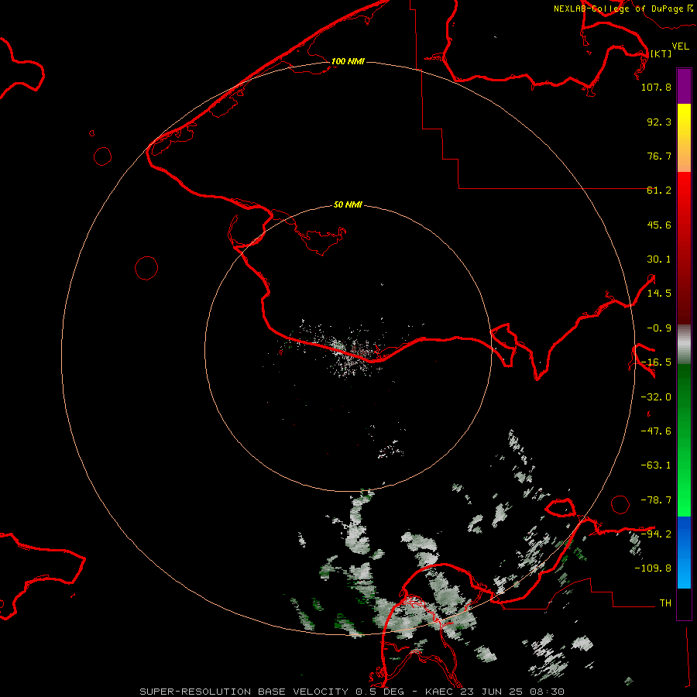
Task: Click the 50 NMI range ring label
Action: pyautogui.click(x=348, y=204)
